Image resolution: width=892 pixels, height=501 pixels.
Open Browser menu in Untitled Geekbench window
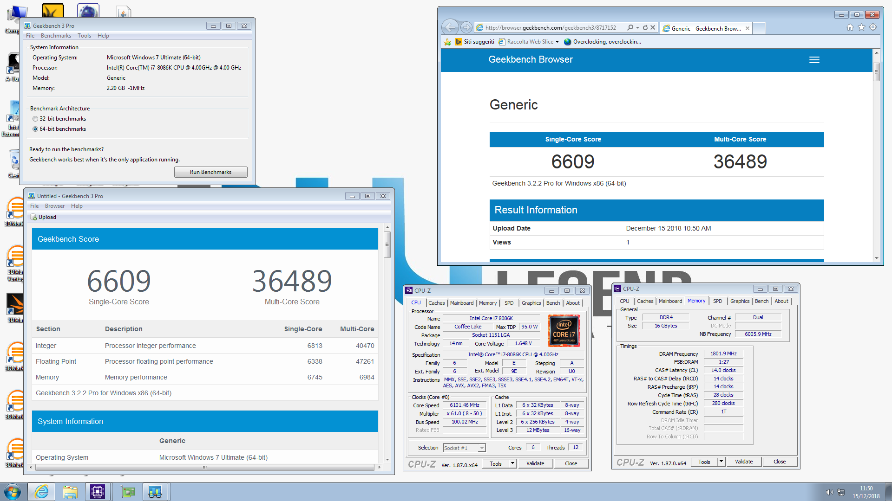55,206
